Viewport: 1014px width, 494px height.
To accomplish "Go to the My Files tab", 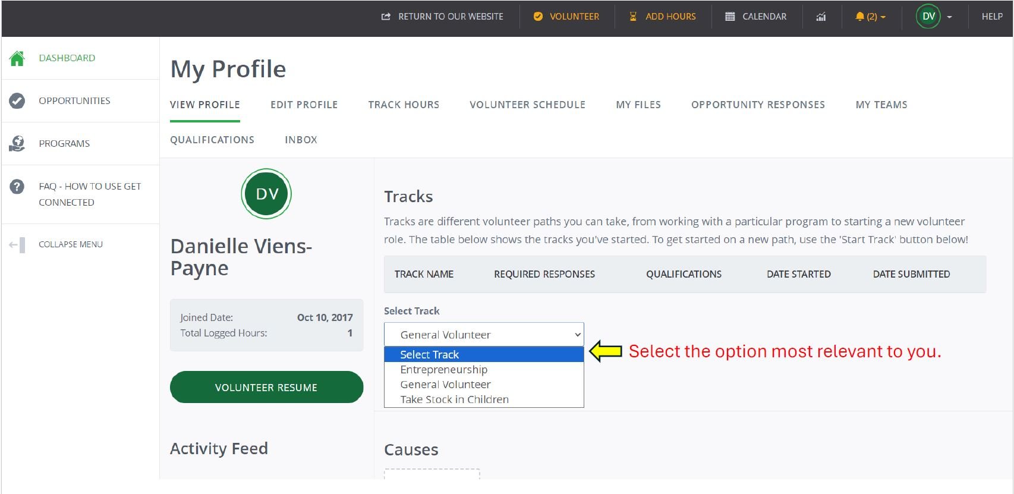I will click(638, 105).
